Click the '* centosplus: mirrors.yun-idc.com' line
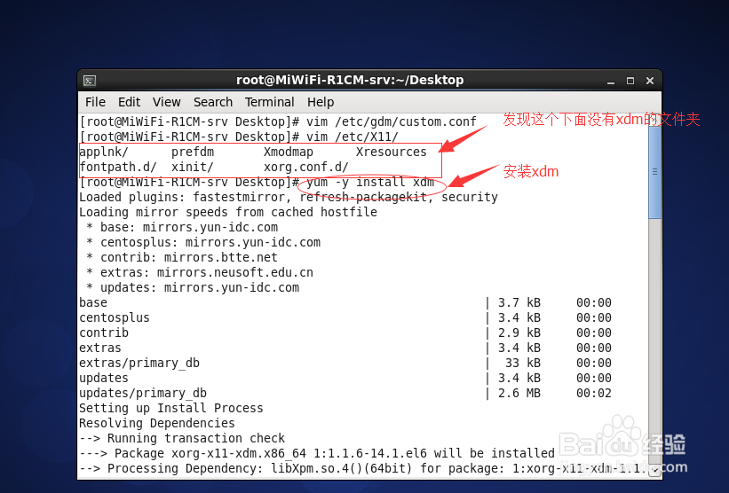The width and height of the screenshot is (729, 493). click(x=203, y=242)
